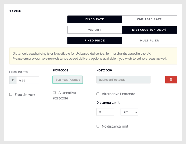Click the dropdown chevron beside km
Screen dimensions: 186x144
pos(136,112)
